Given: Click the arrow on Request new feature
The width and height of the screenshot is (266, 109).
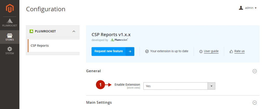Looking at the screenshot, I should pos(130,51).
